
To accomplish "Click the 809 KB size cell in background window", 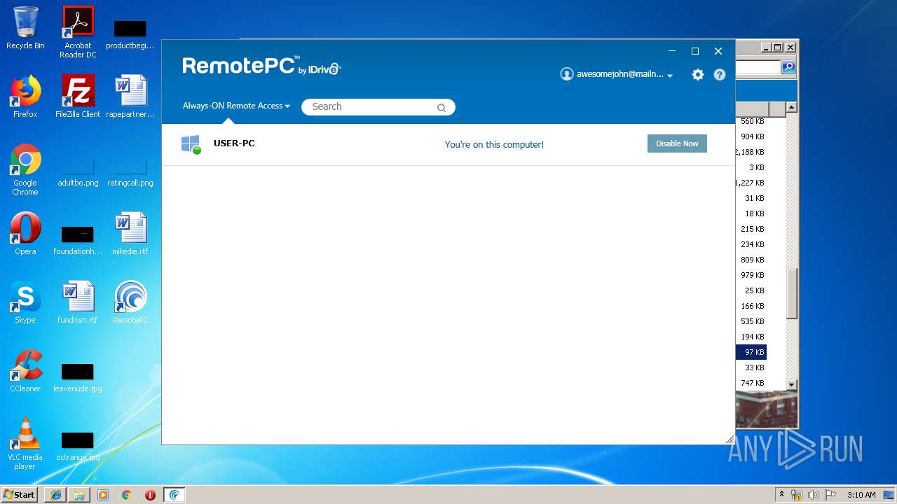I will point(752,260).
